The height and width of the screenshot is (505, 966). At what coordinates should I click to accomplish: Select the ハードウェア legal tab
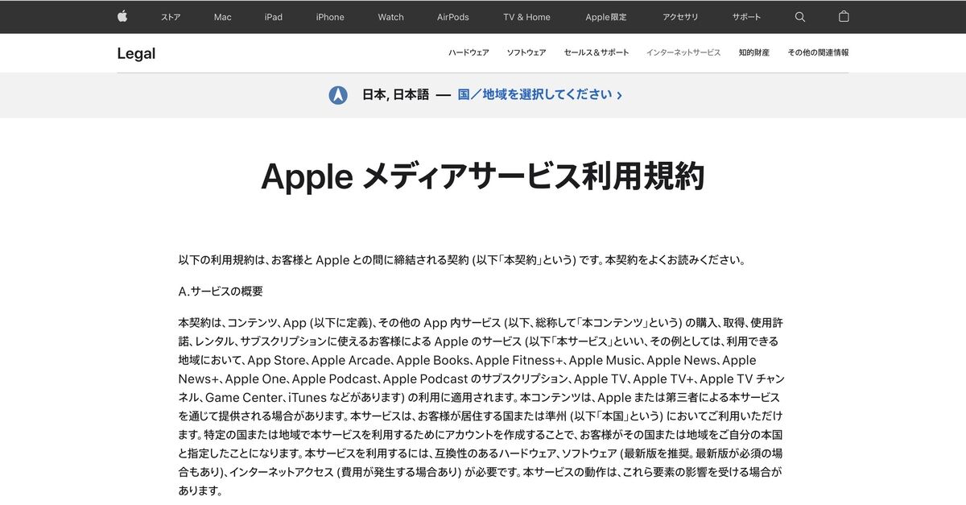coord(469,52)
